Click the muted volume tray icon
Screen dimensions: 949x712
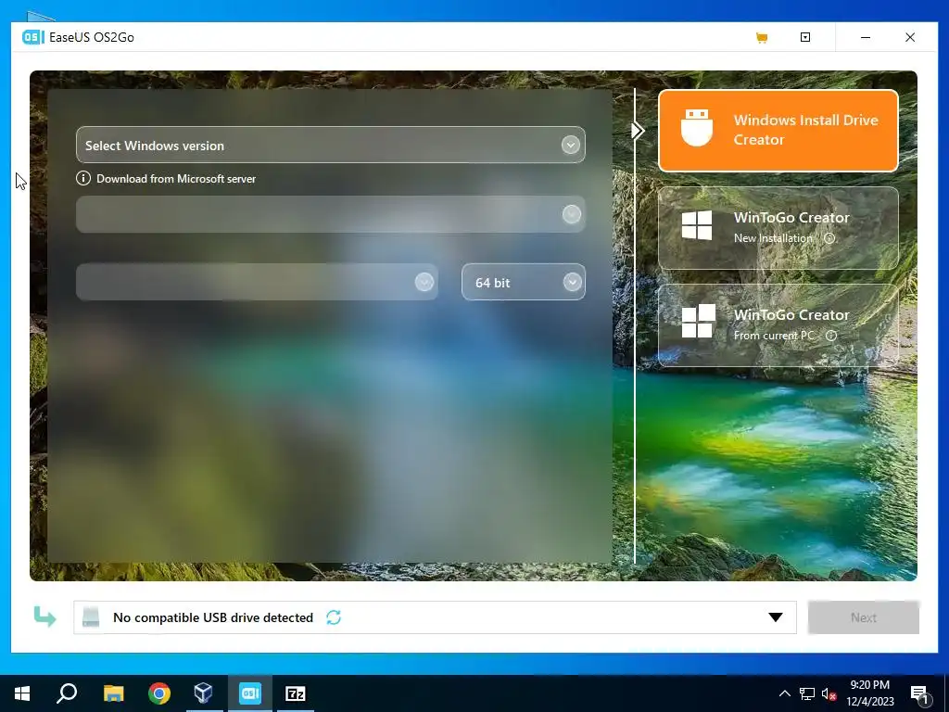[829, 693]
